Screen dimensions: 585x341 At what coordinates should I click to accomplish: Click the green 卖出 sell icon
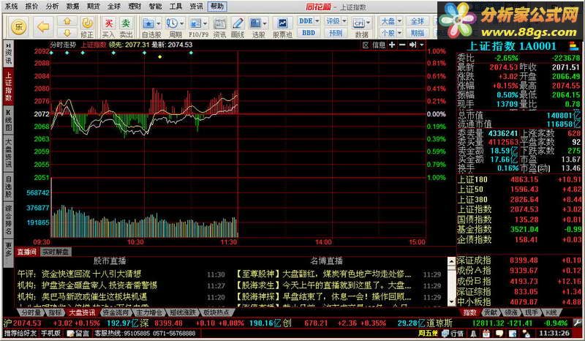126,24
